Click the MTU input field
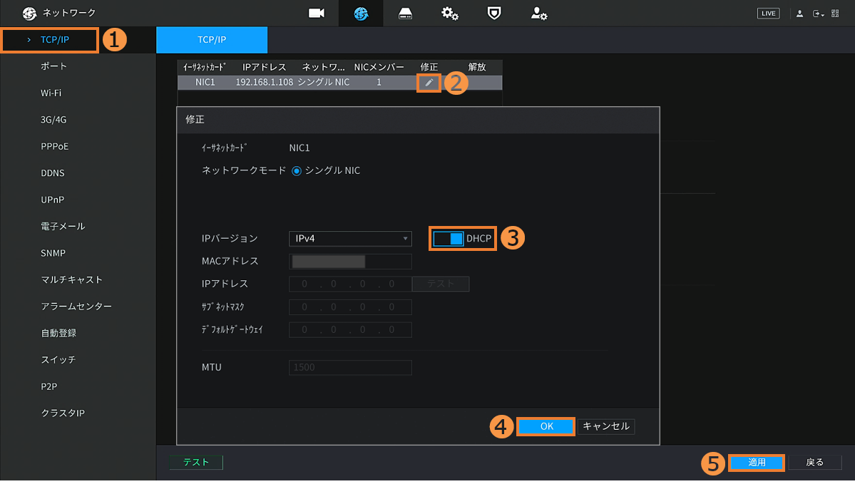This screenshot has height=499, width=855. click(350, 368)
